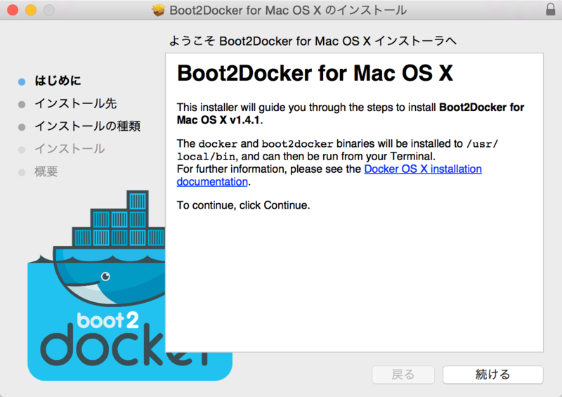562x397 pixels.
Task: Click the blue bullet beside はじめに
Action: pos(22,82)
